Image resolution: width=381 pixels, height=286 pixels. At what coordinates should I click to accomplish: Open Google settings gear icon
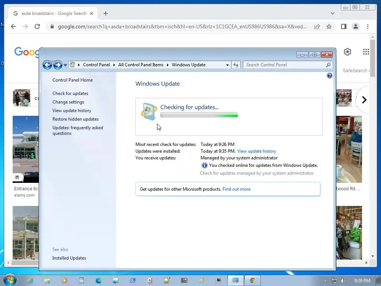pos(347,52)
